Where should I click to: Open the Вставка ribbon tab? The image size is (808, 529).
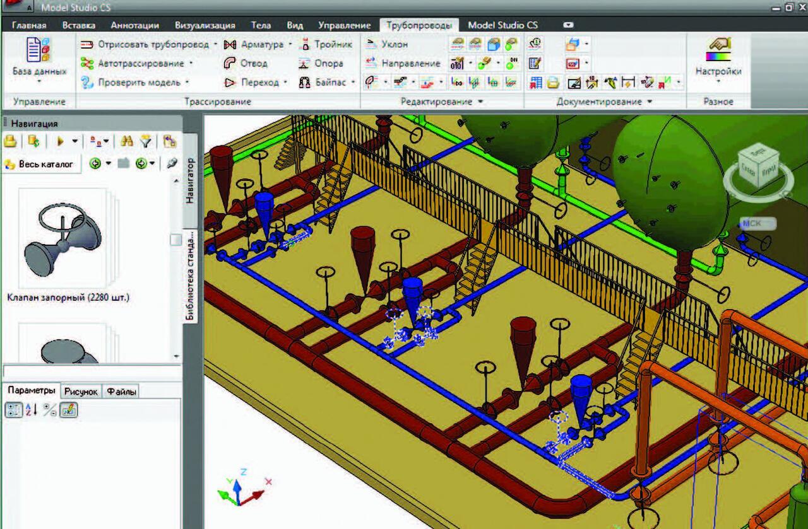pyautogui.click(x=79, y=25)
